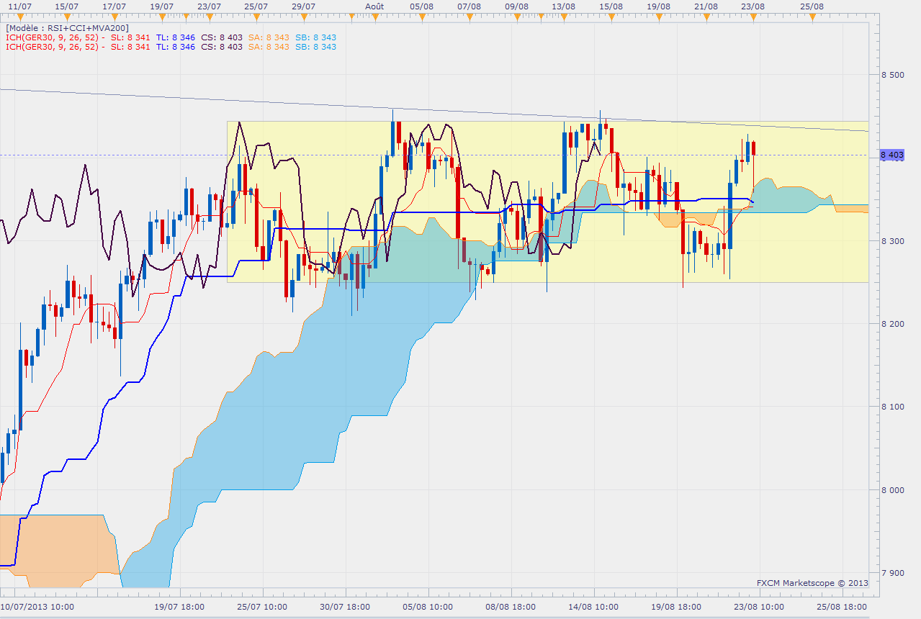Select the orange marker under 25/07
Image resolution: width=921 pixels, height=619 pixels.
258,16
